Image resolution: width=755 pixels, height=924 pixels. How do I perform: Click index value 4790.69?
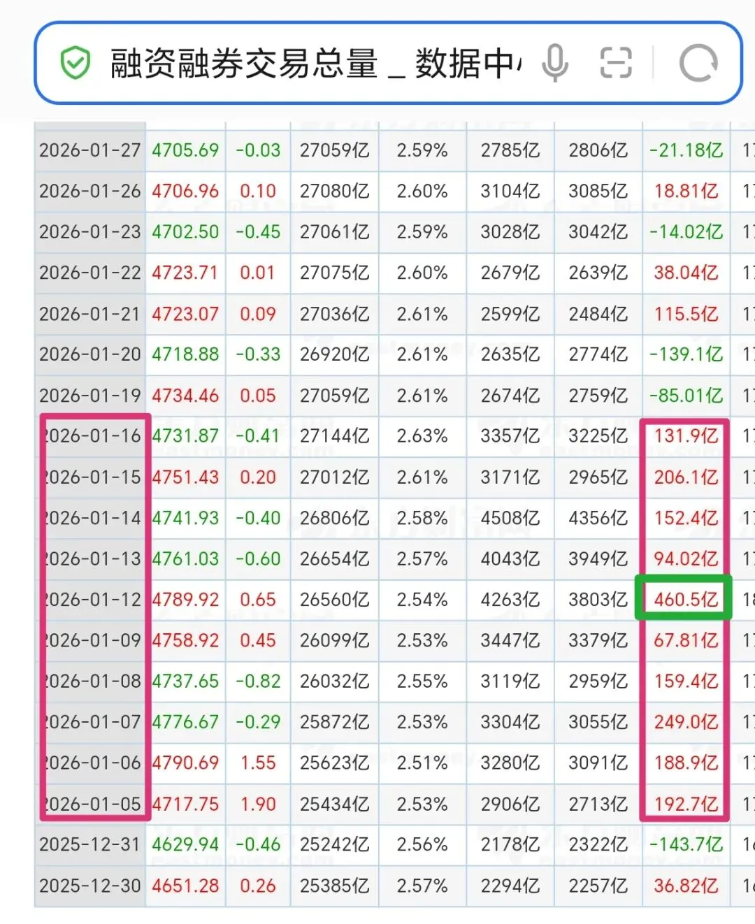point(185,763)
